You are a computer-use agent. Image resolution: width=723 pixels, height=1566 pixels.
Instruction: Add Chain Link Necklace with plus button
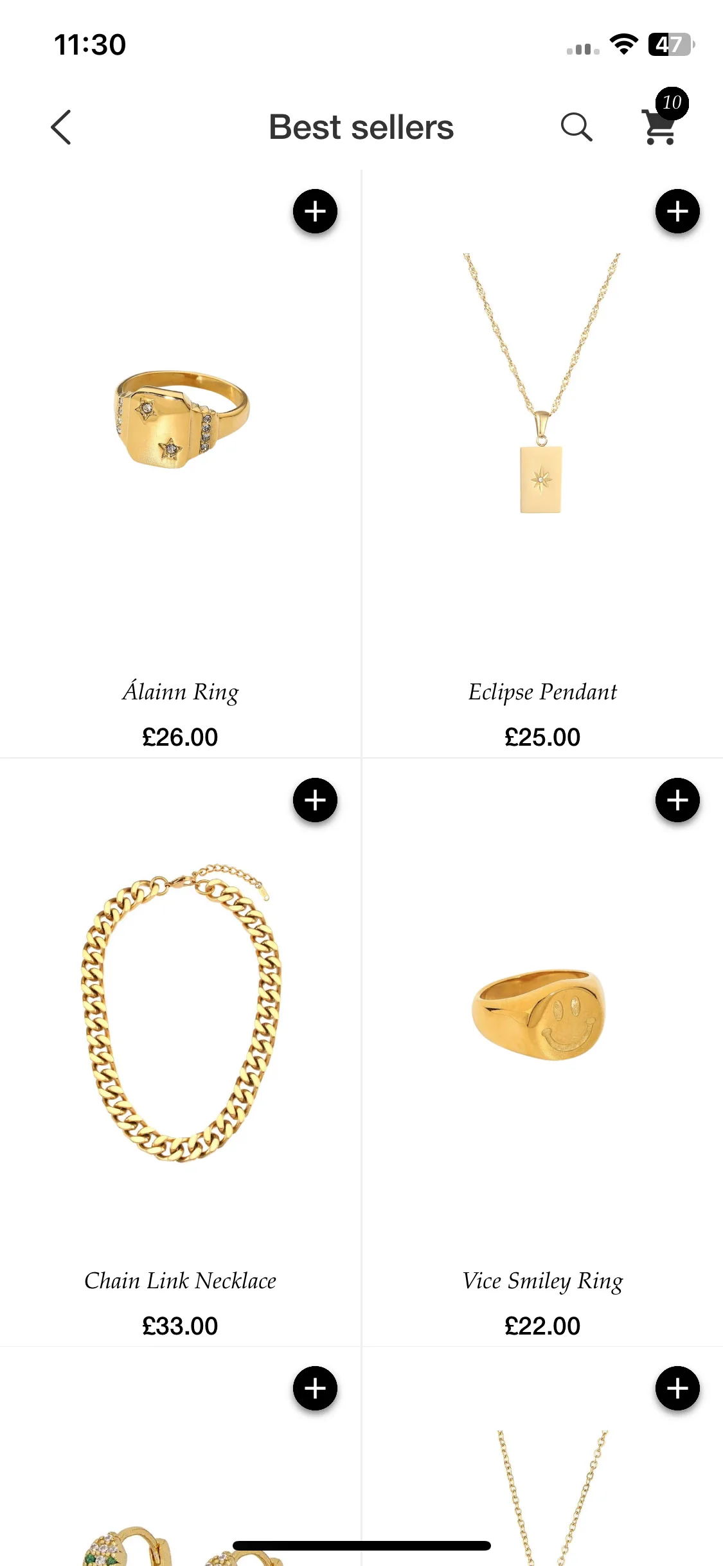pos(315,800)
